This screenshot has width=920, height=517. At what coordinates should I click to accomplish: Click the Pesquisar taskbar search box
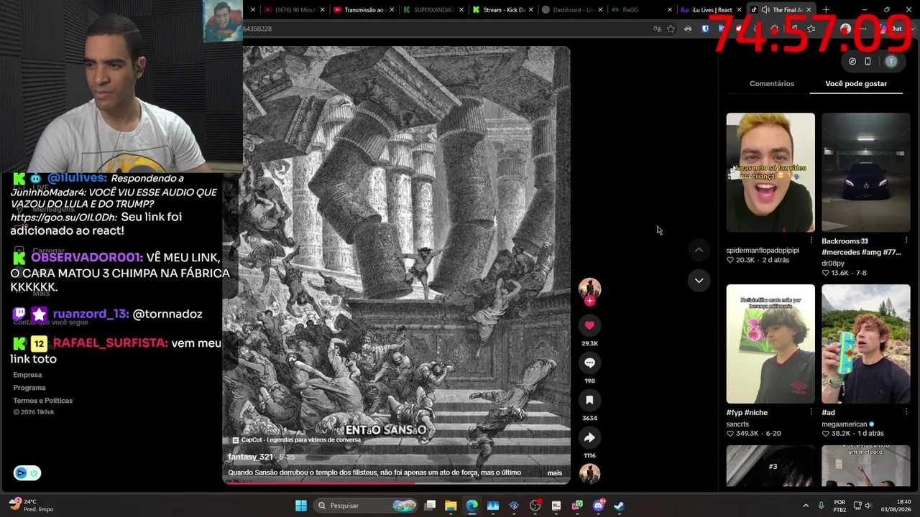[x=367, y=506]
